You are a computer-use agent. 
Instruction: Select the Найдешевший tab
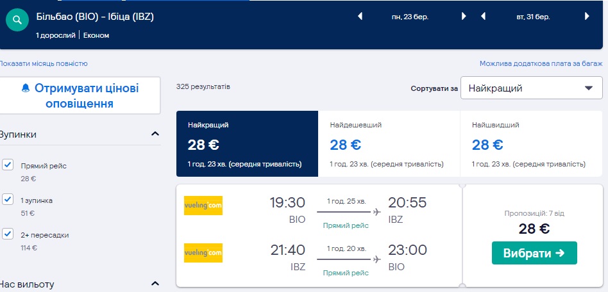[x=389, y=144]
